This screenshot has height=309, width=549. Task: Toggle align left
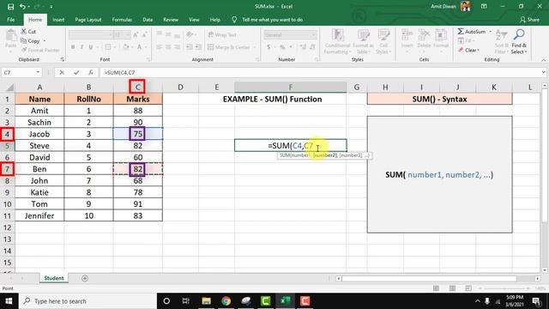coord(160,47)
